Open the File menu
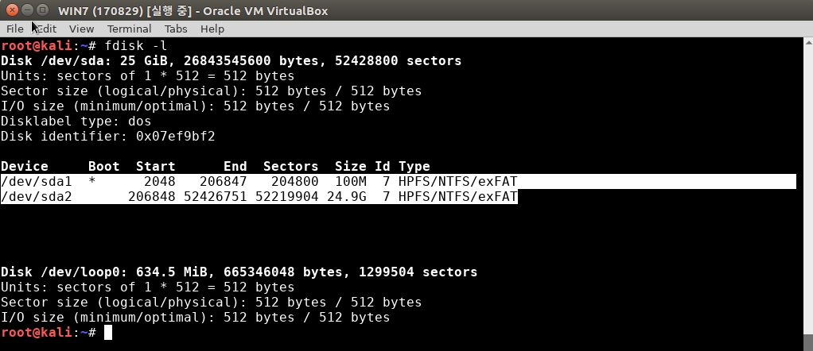 [x=15, y=29]
